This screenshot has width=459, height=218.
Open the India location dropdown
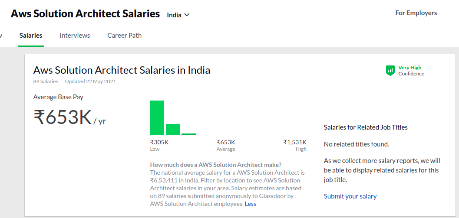click(x=178, y=15)
